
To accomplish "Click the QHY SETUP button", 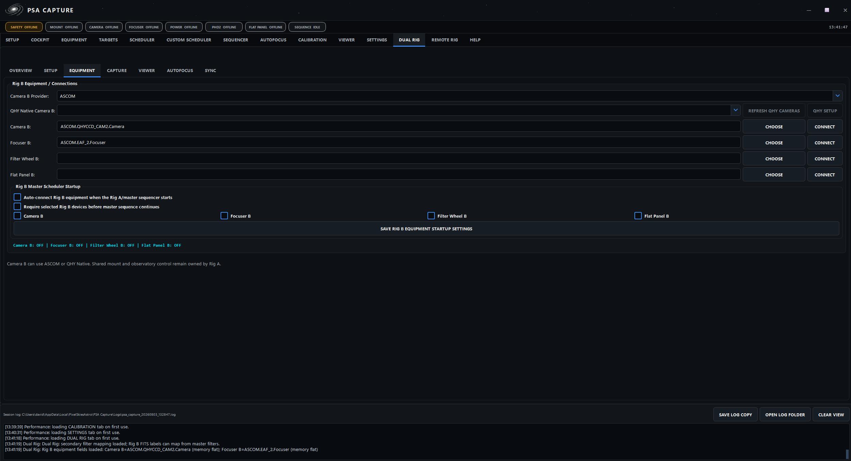I will coord(825,111).
